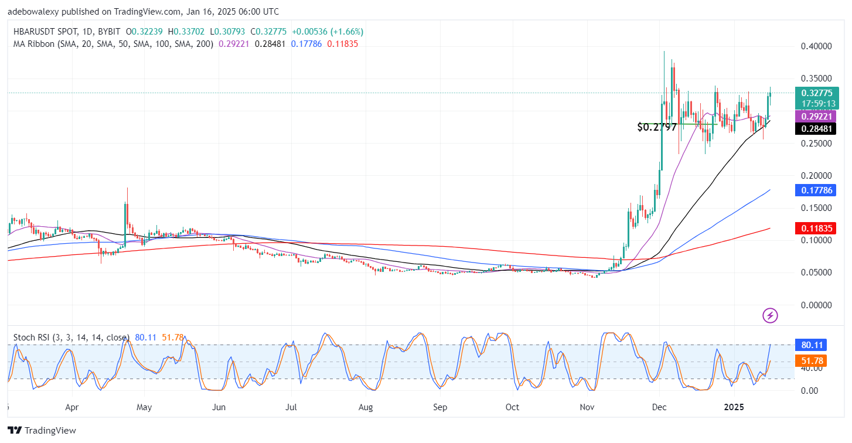Screen dimensions: 852x443
Task: Click the Stoch RSI 40.00 scale label
Action: point(811,368)
